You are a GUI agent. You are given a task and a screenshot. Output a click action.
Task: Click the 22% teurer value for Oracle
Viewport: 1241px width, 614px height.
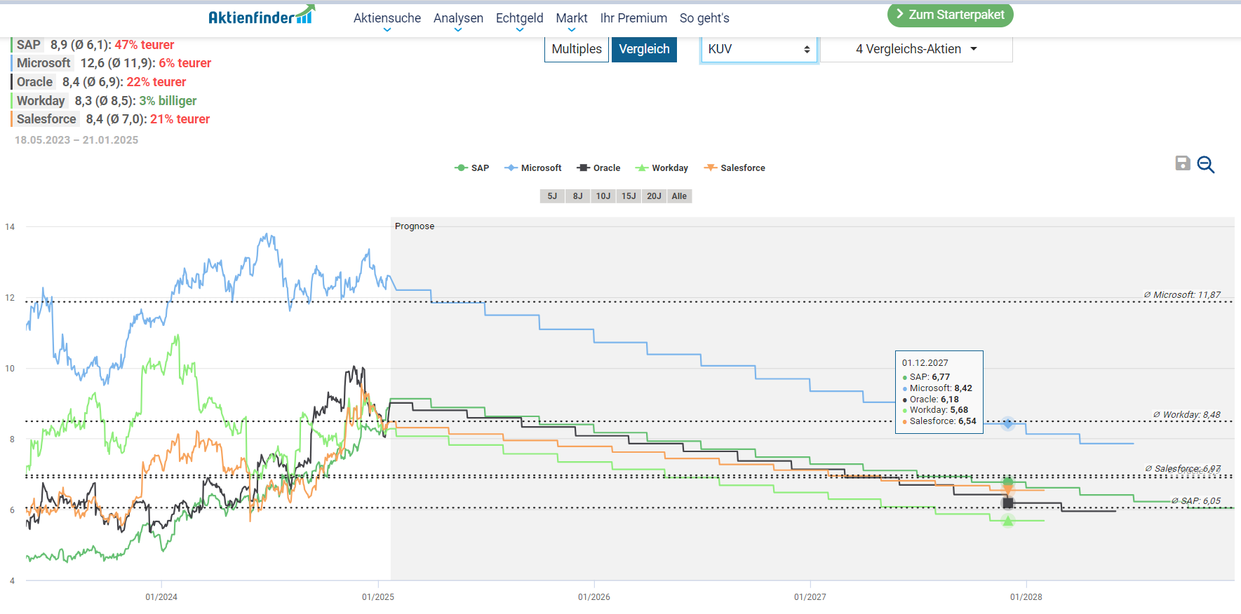(x=156, y=82)
